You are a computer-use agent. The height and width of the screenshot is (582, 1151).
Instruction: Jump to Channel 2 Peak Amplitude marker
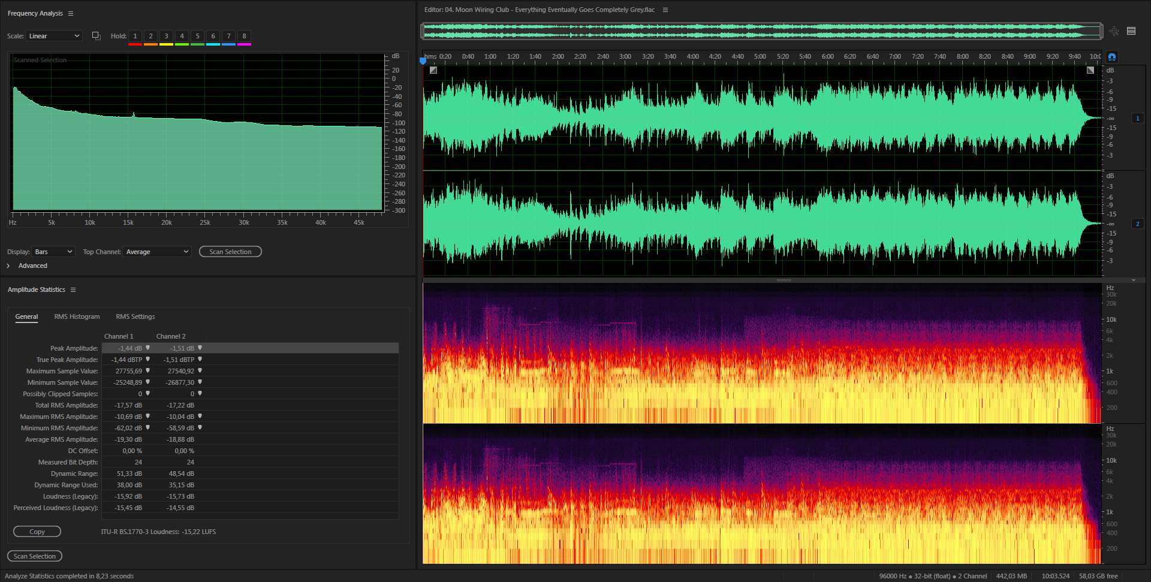[200, 348]
